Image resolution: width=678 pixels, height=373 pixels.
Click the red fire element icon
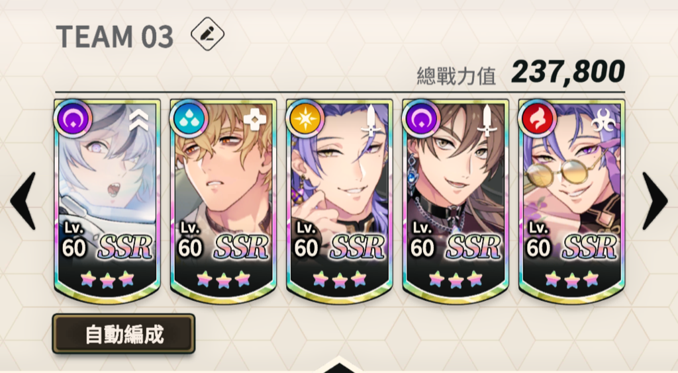(538, 118)
